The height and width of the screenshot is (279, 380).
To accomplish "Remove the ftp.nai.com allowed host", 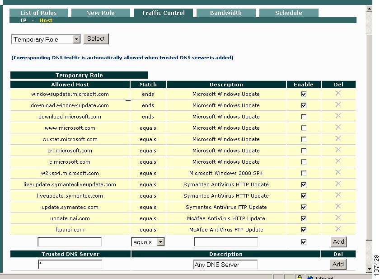I will 338,229.
